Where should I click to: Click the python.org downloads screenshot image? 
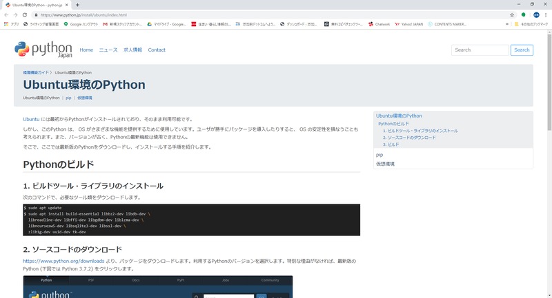coord(158,287)
